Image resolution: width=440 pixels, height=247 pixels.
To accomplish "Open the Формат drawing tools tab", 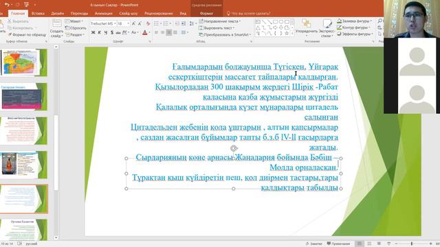I will pos(207,13).
